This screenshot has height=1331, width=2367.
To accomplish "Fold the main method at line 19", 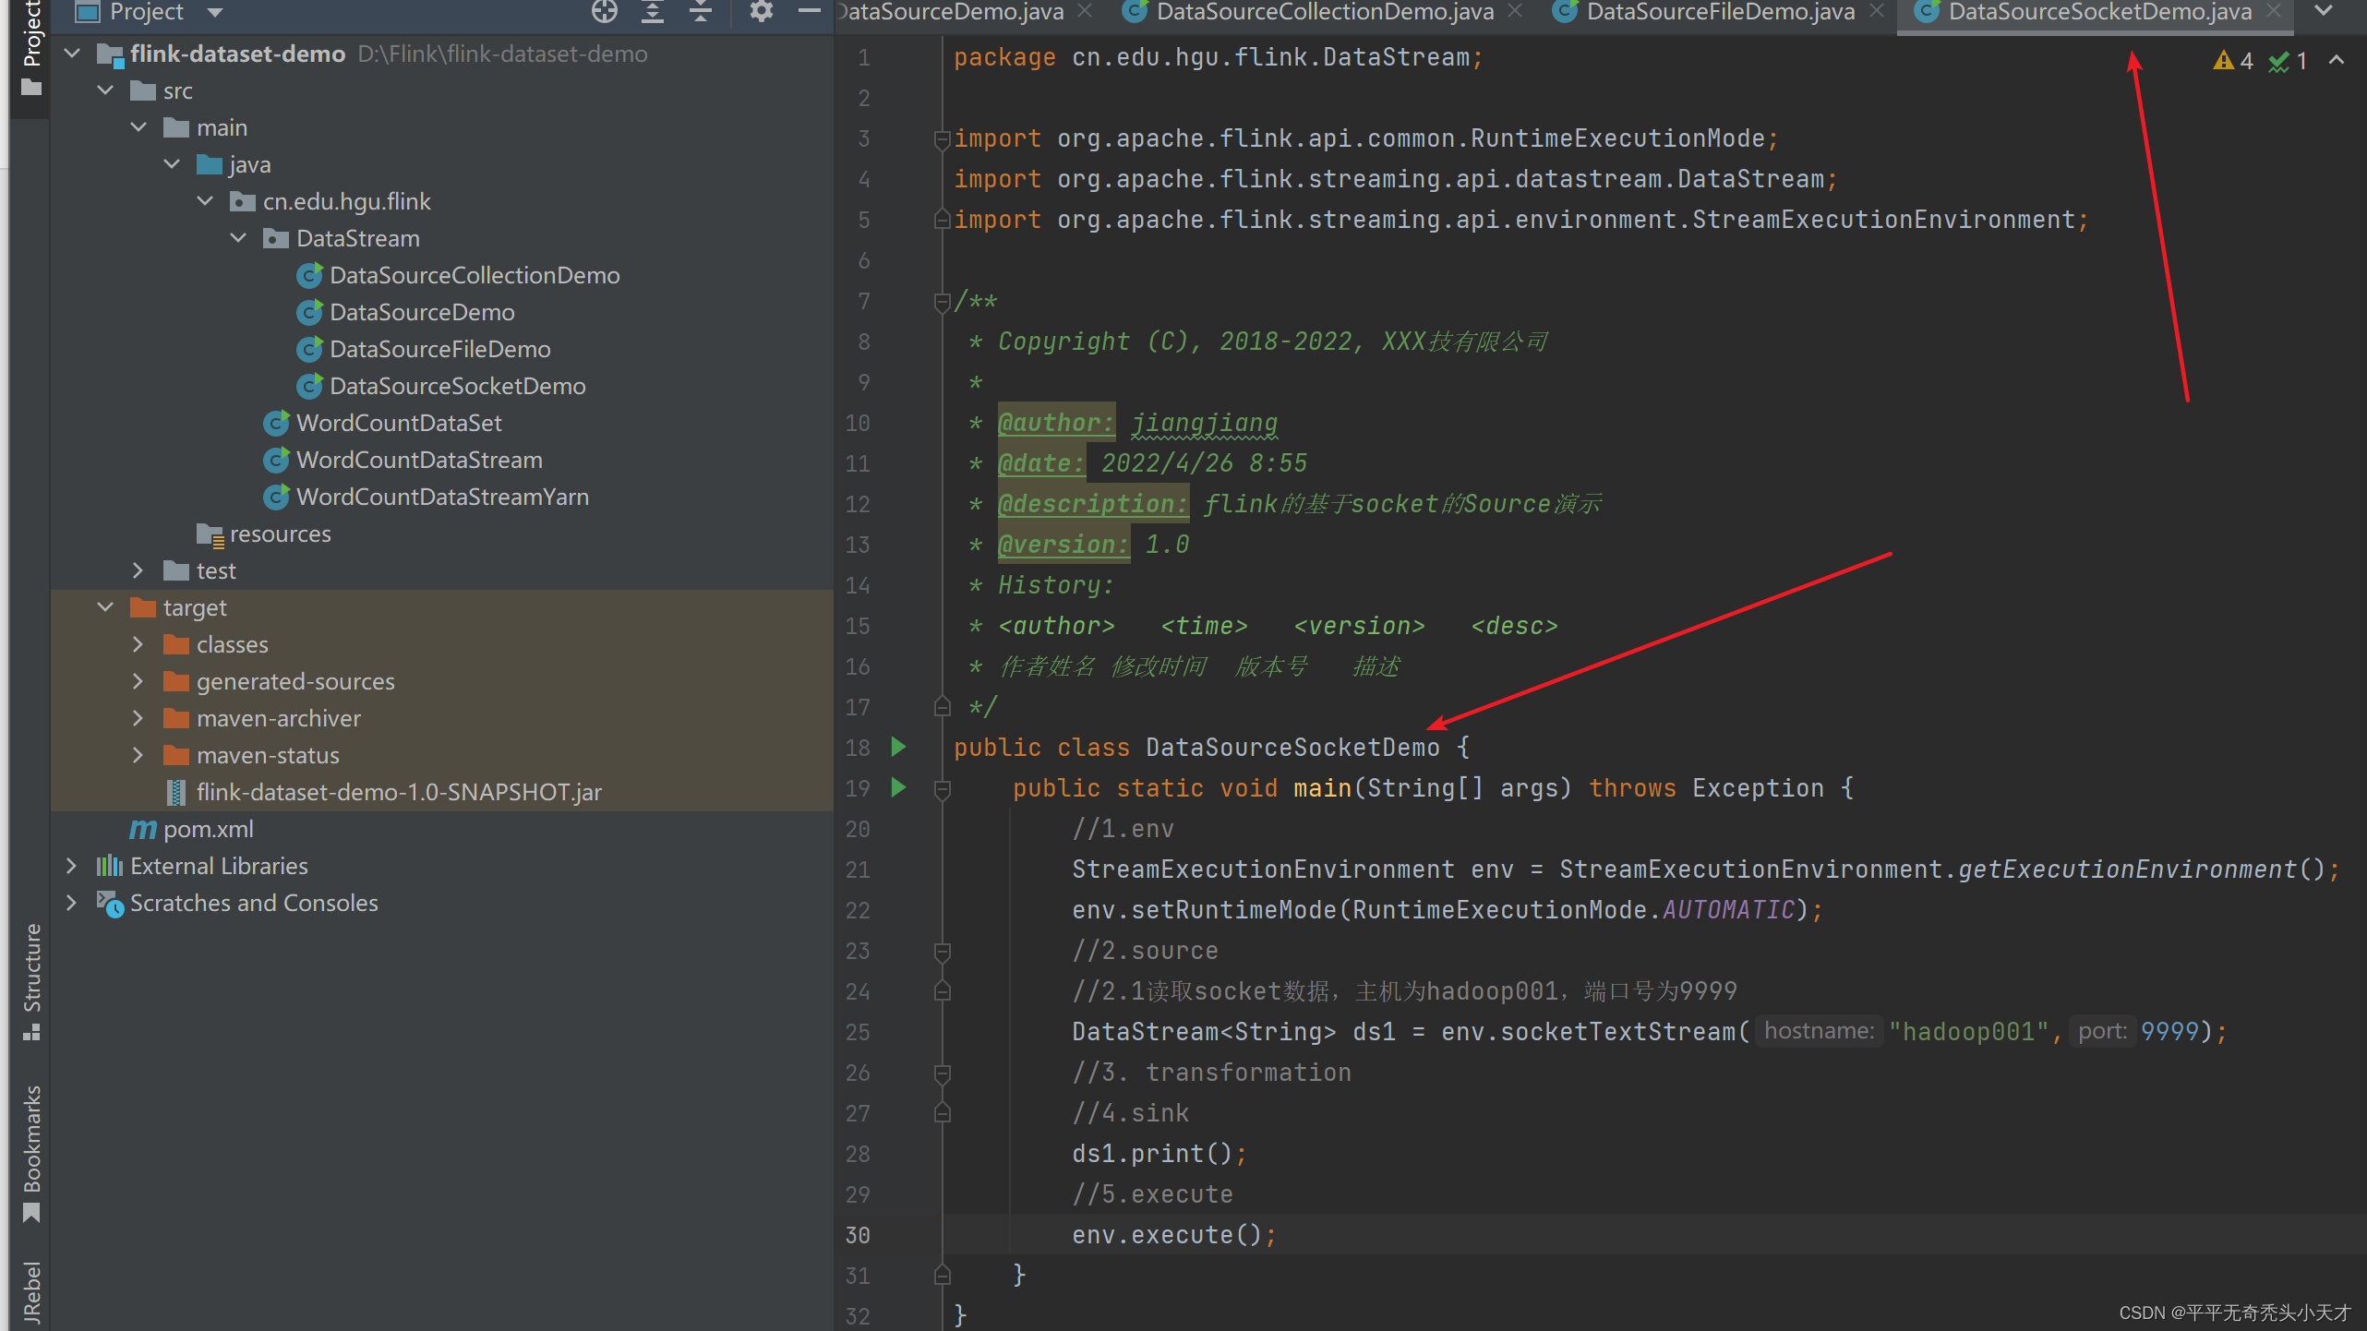I will coord(942,789).
